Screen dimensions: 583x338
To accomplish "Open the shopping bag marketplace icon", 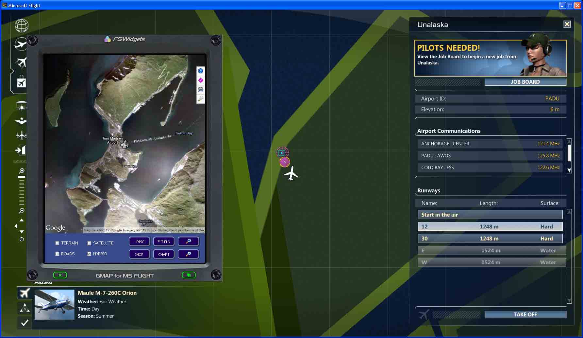I will point(22,82).
